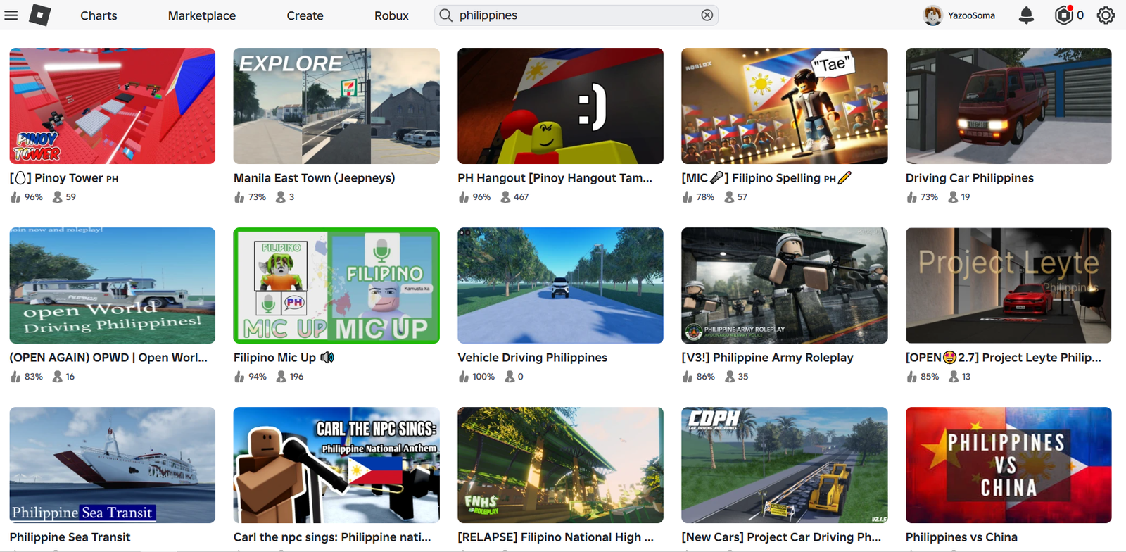Open the Philippines vs China thumbnail

[x=1008, y=465]
